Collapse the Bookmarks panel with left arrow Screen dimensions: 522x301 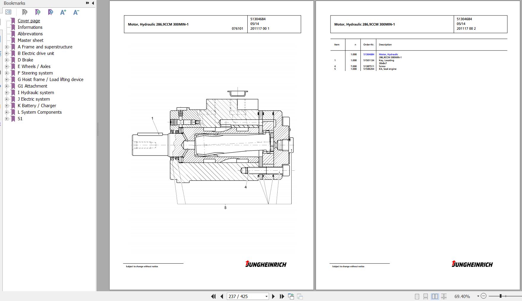(x=93, y=3)
